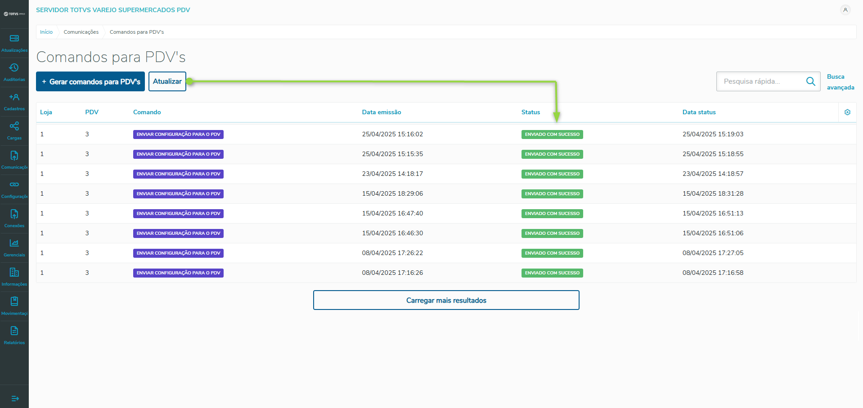This screenshot has height=408, width=863.
Task: Open the Movimentações sidebar menu
Action: click(x=14, y=307)
